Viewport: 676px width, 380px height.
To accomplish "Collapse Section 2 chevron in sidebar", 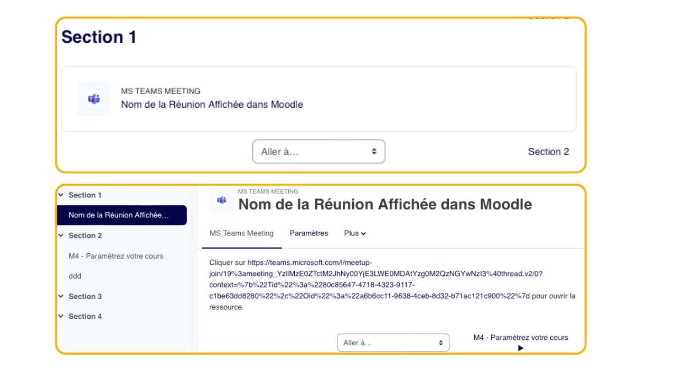I will [61, 235].
